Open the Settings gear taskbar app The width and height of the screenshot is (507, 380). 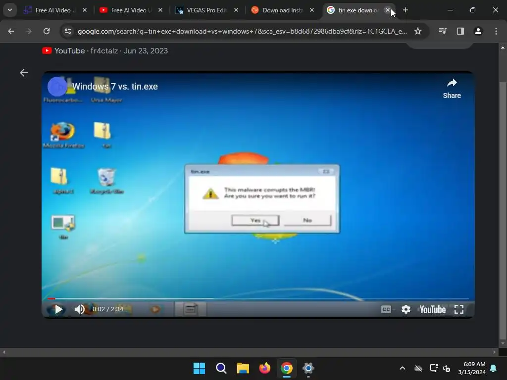pyautogui.click(x=308, y=368)
